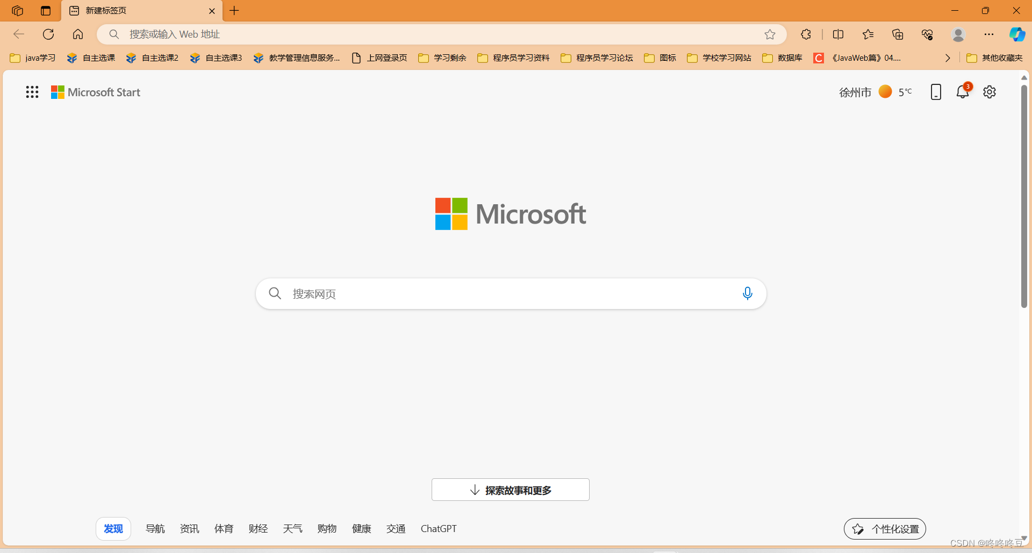This screenshot has width=1032, height=553.
Task: Toggle split screen view
Action: pos(838,34)
